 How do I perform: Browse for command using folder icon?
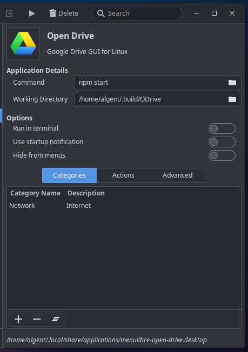[232, 83]
